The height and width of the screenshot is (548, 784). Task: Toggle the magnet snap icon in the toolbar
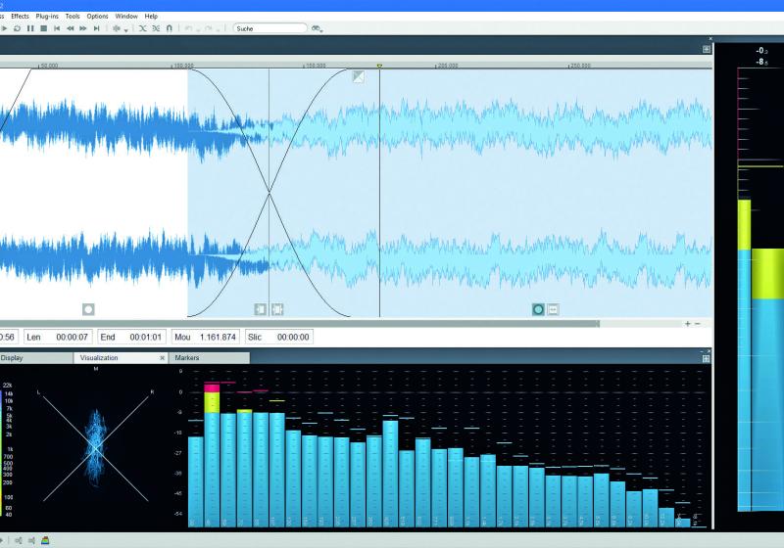coord(170,28)
